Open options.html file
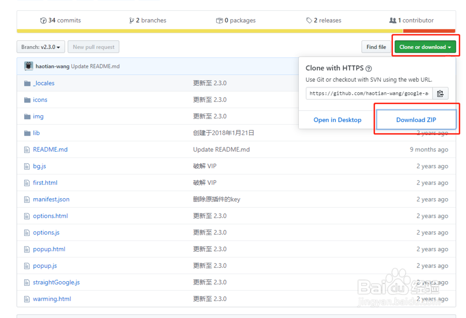 [x=50, y=216]
